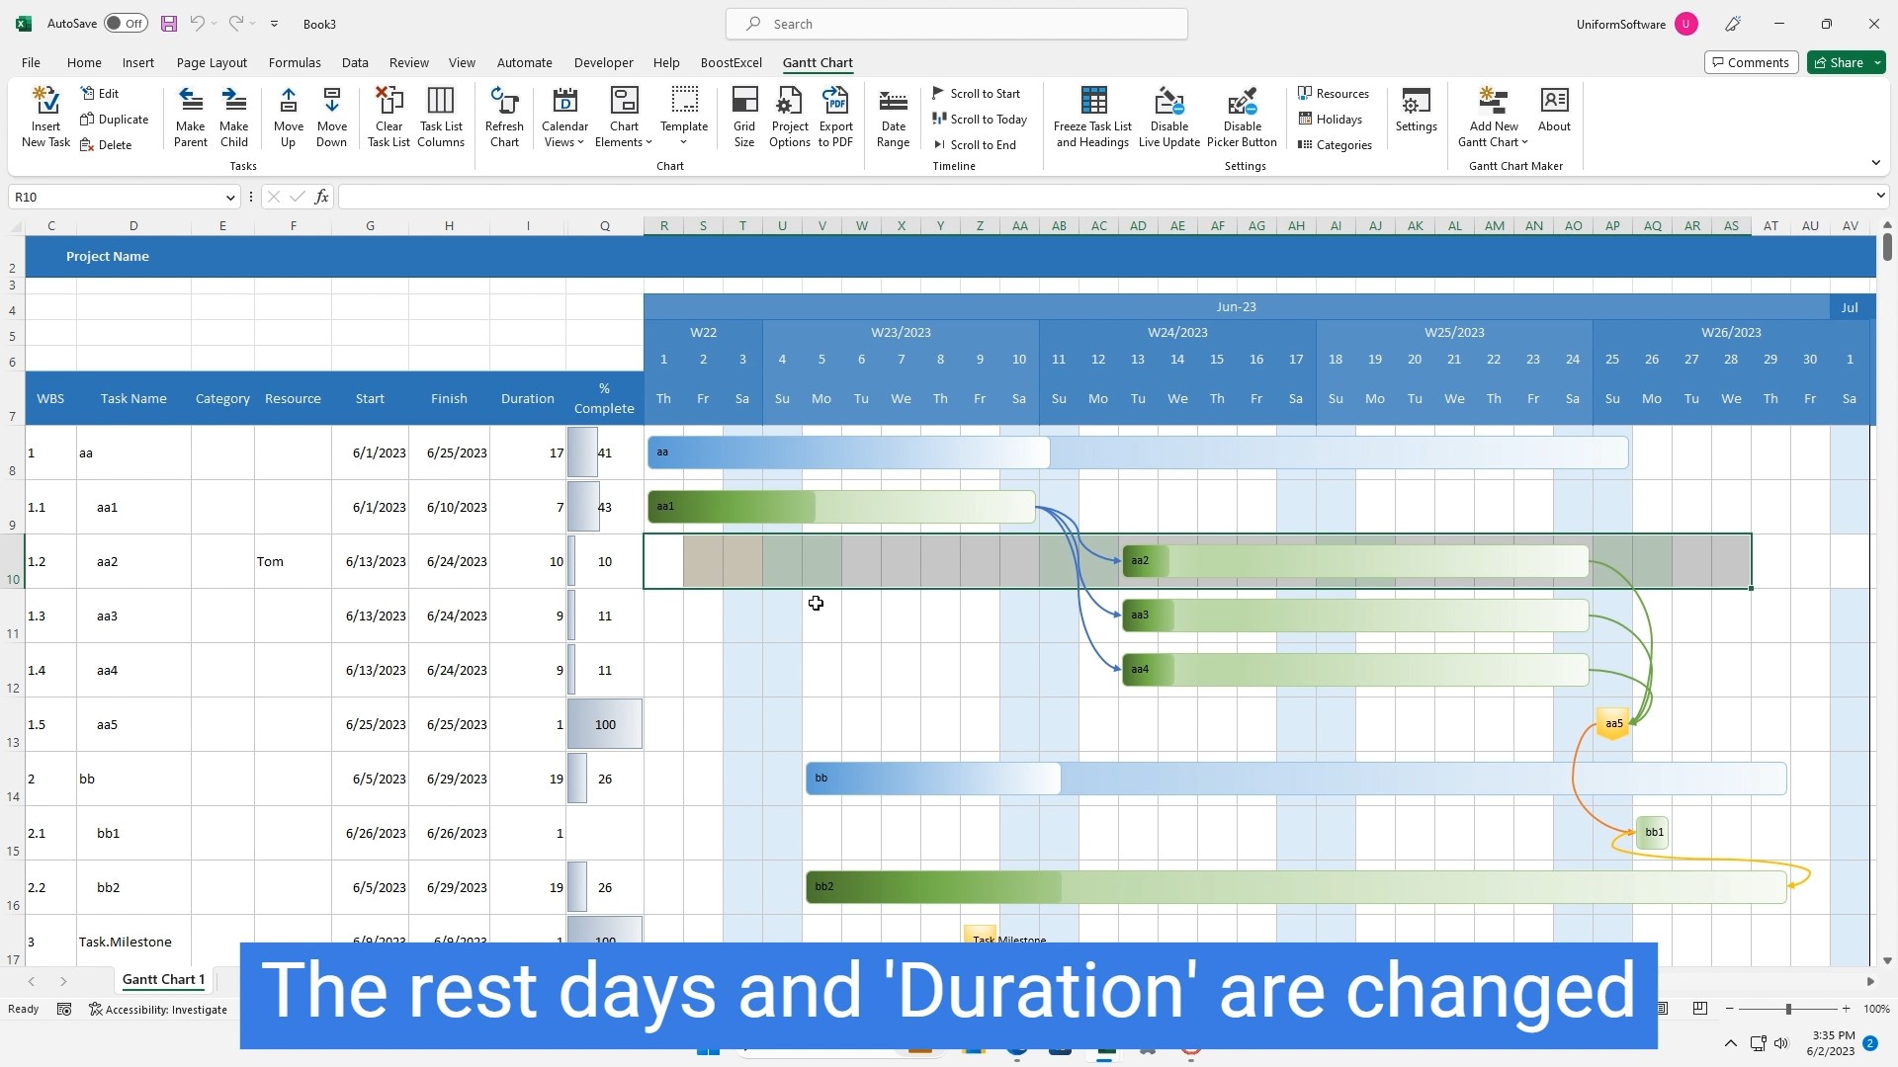Image resolution: width=1898 pixels, height=1067 pixels.
Task: Toggle AutoSave switch
Action: click(126, 24)
